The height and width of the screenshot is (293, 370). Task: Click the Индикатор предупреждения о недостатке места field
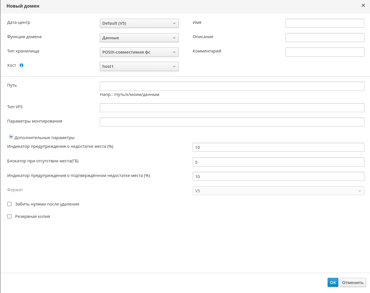tap(278, 147)
